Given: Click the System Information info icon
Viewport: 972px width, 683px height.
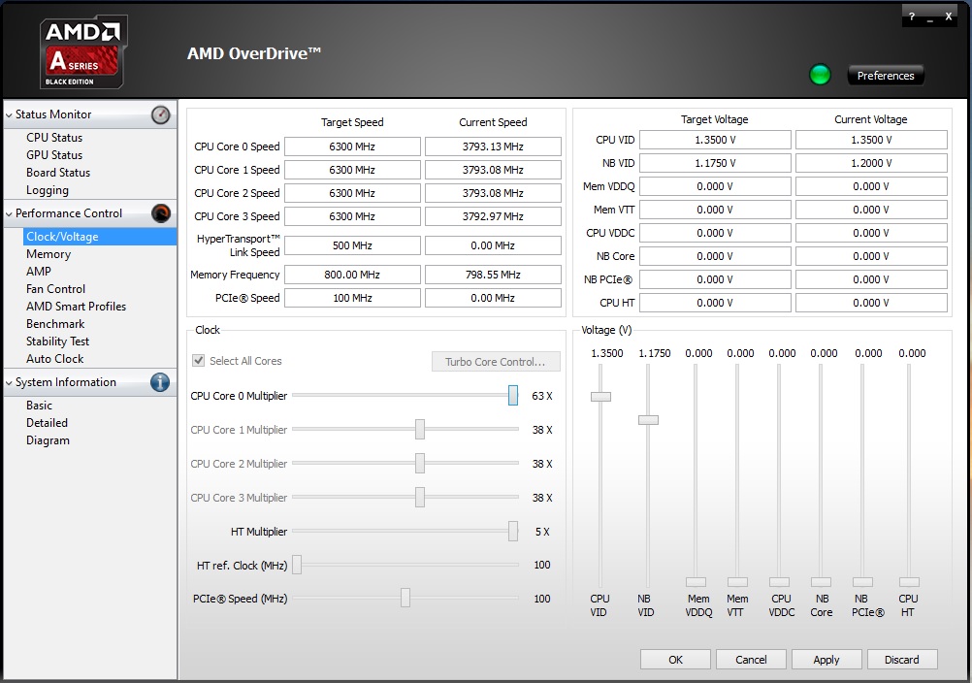Looking at the screenshot, I should [x=160, y=382].
